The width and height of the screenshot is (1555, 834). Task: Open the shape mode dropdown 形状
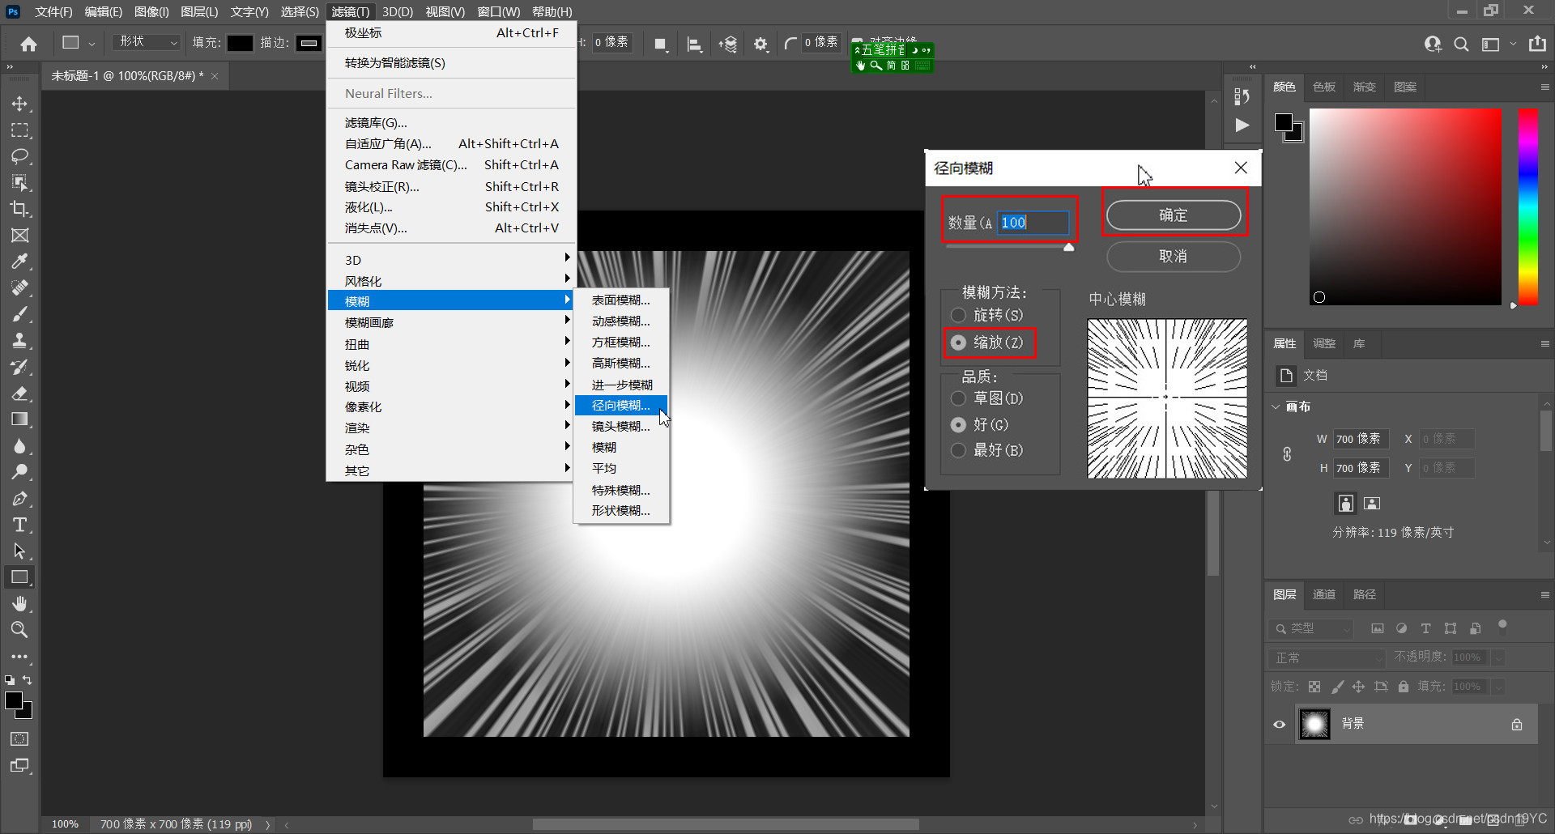(146, 42)
